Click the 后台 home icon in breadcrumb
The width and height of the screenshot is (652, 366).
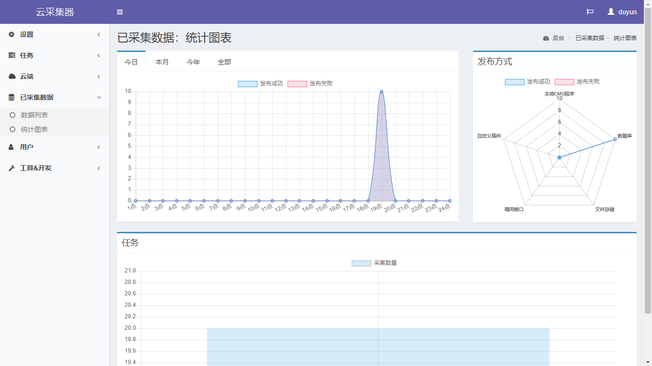[x=546, y=38]
